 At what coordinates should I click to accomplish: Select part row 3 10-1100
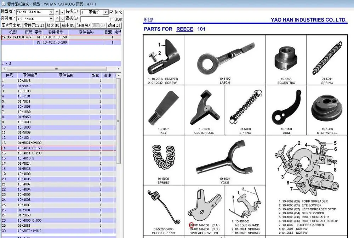coord(58,91)
